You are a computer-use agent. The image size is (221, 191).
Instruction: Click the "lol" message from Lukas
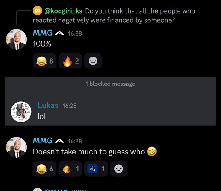coord(42,116)
